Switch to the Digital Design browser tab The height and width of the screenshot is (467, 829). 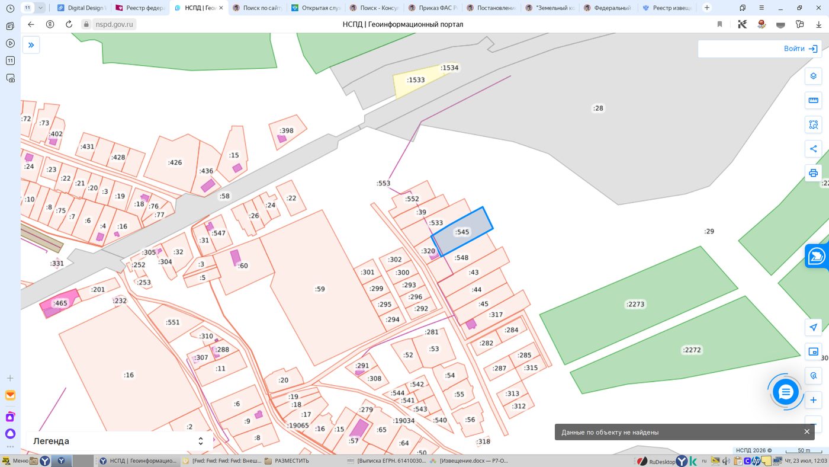coord(82,8)
